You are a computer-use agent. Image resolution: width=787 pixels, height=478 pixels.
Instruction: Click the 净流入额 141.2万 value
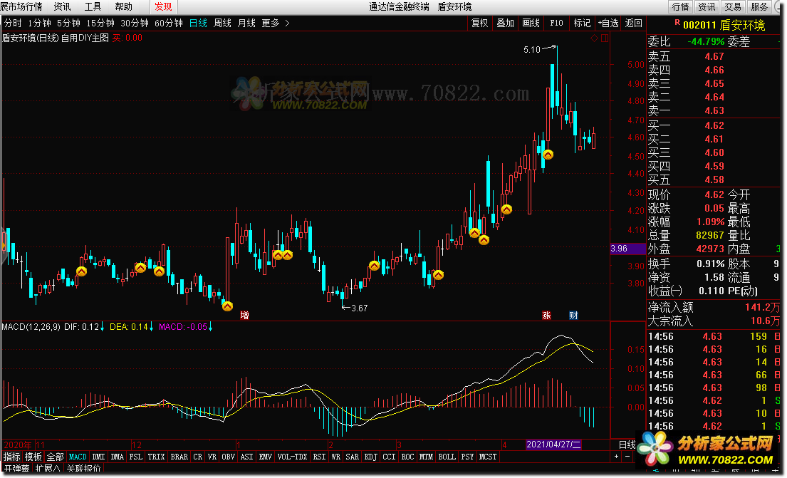(762, 307)
